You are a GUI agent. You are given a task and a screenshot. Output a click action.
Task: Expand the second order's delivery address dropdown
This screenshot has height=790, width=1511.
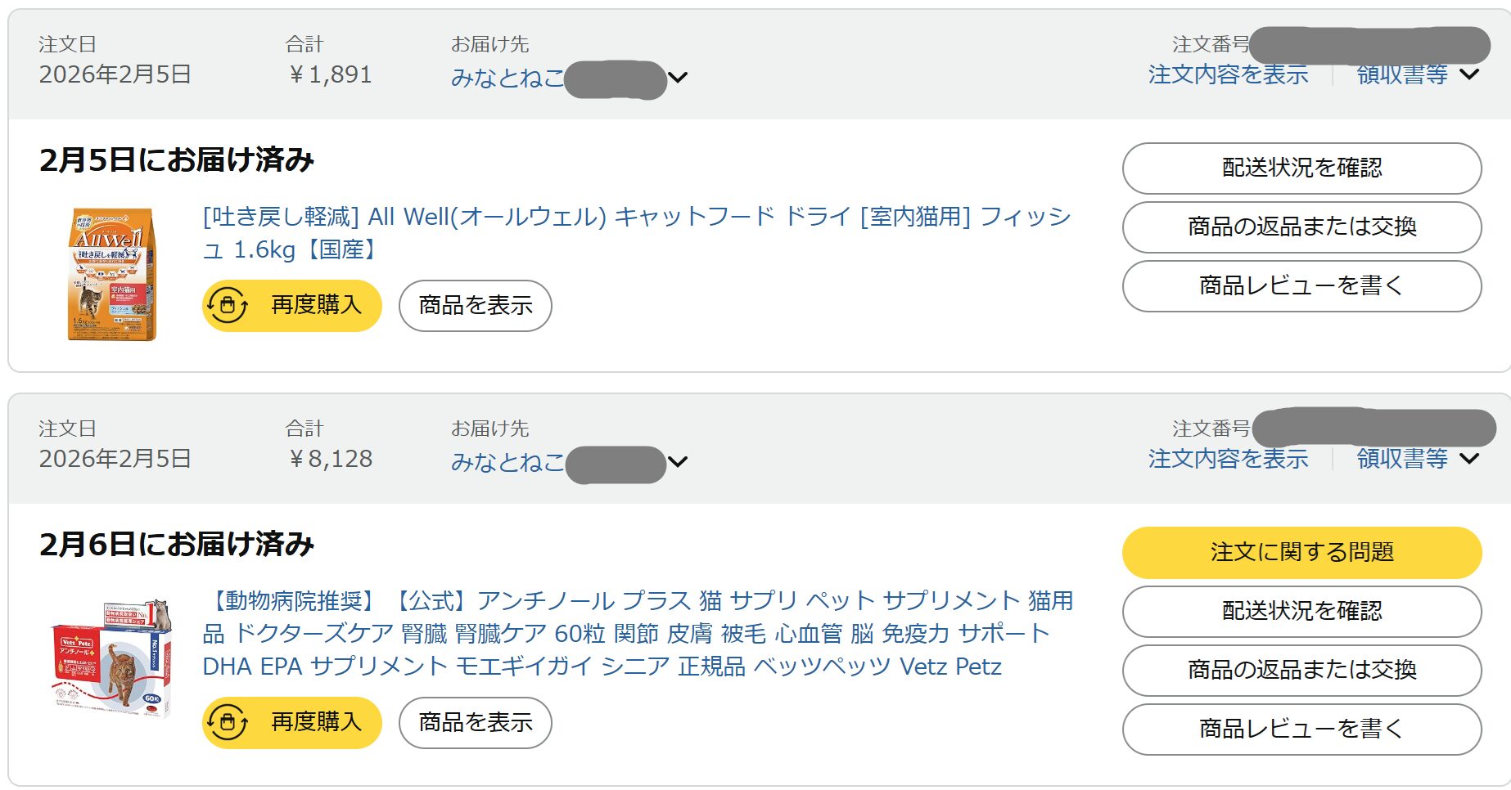[678, 462]
